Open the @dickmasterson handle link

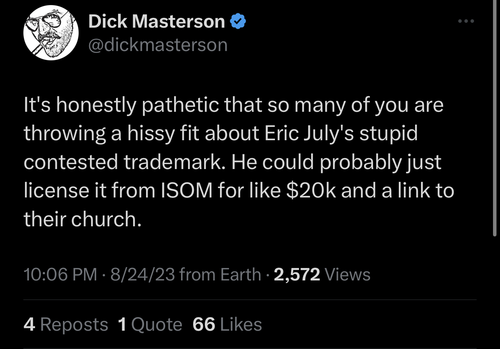pos(158,45)
